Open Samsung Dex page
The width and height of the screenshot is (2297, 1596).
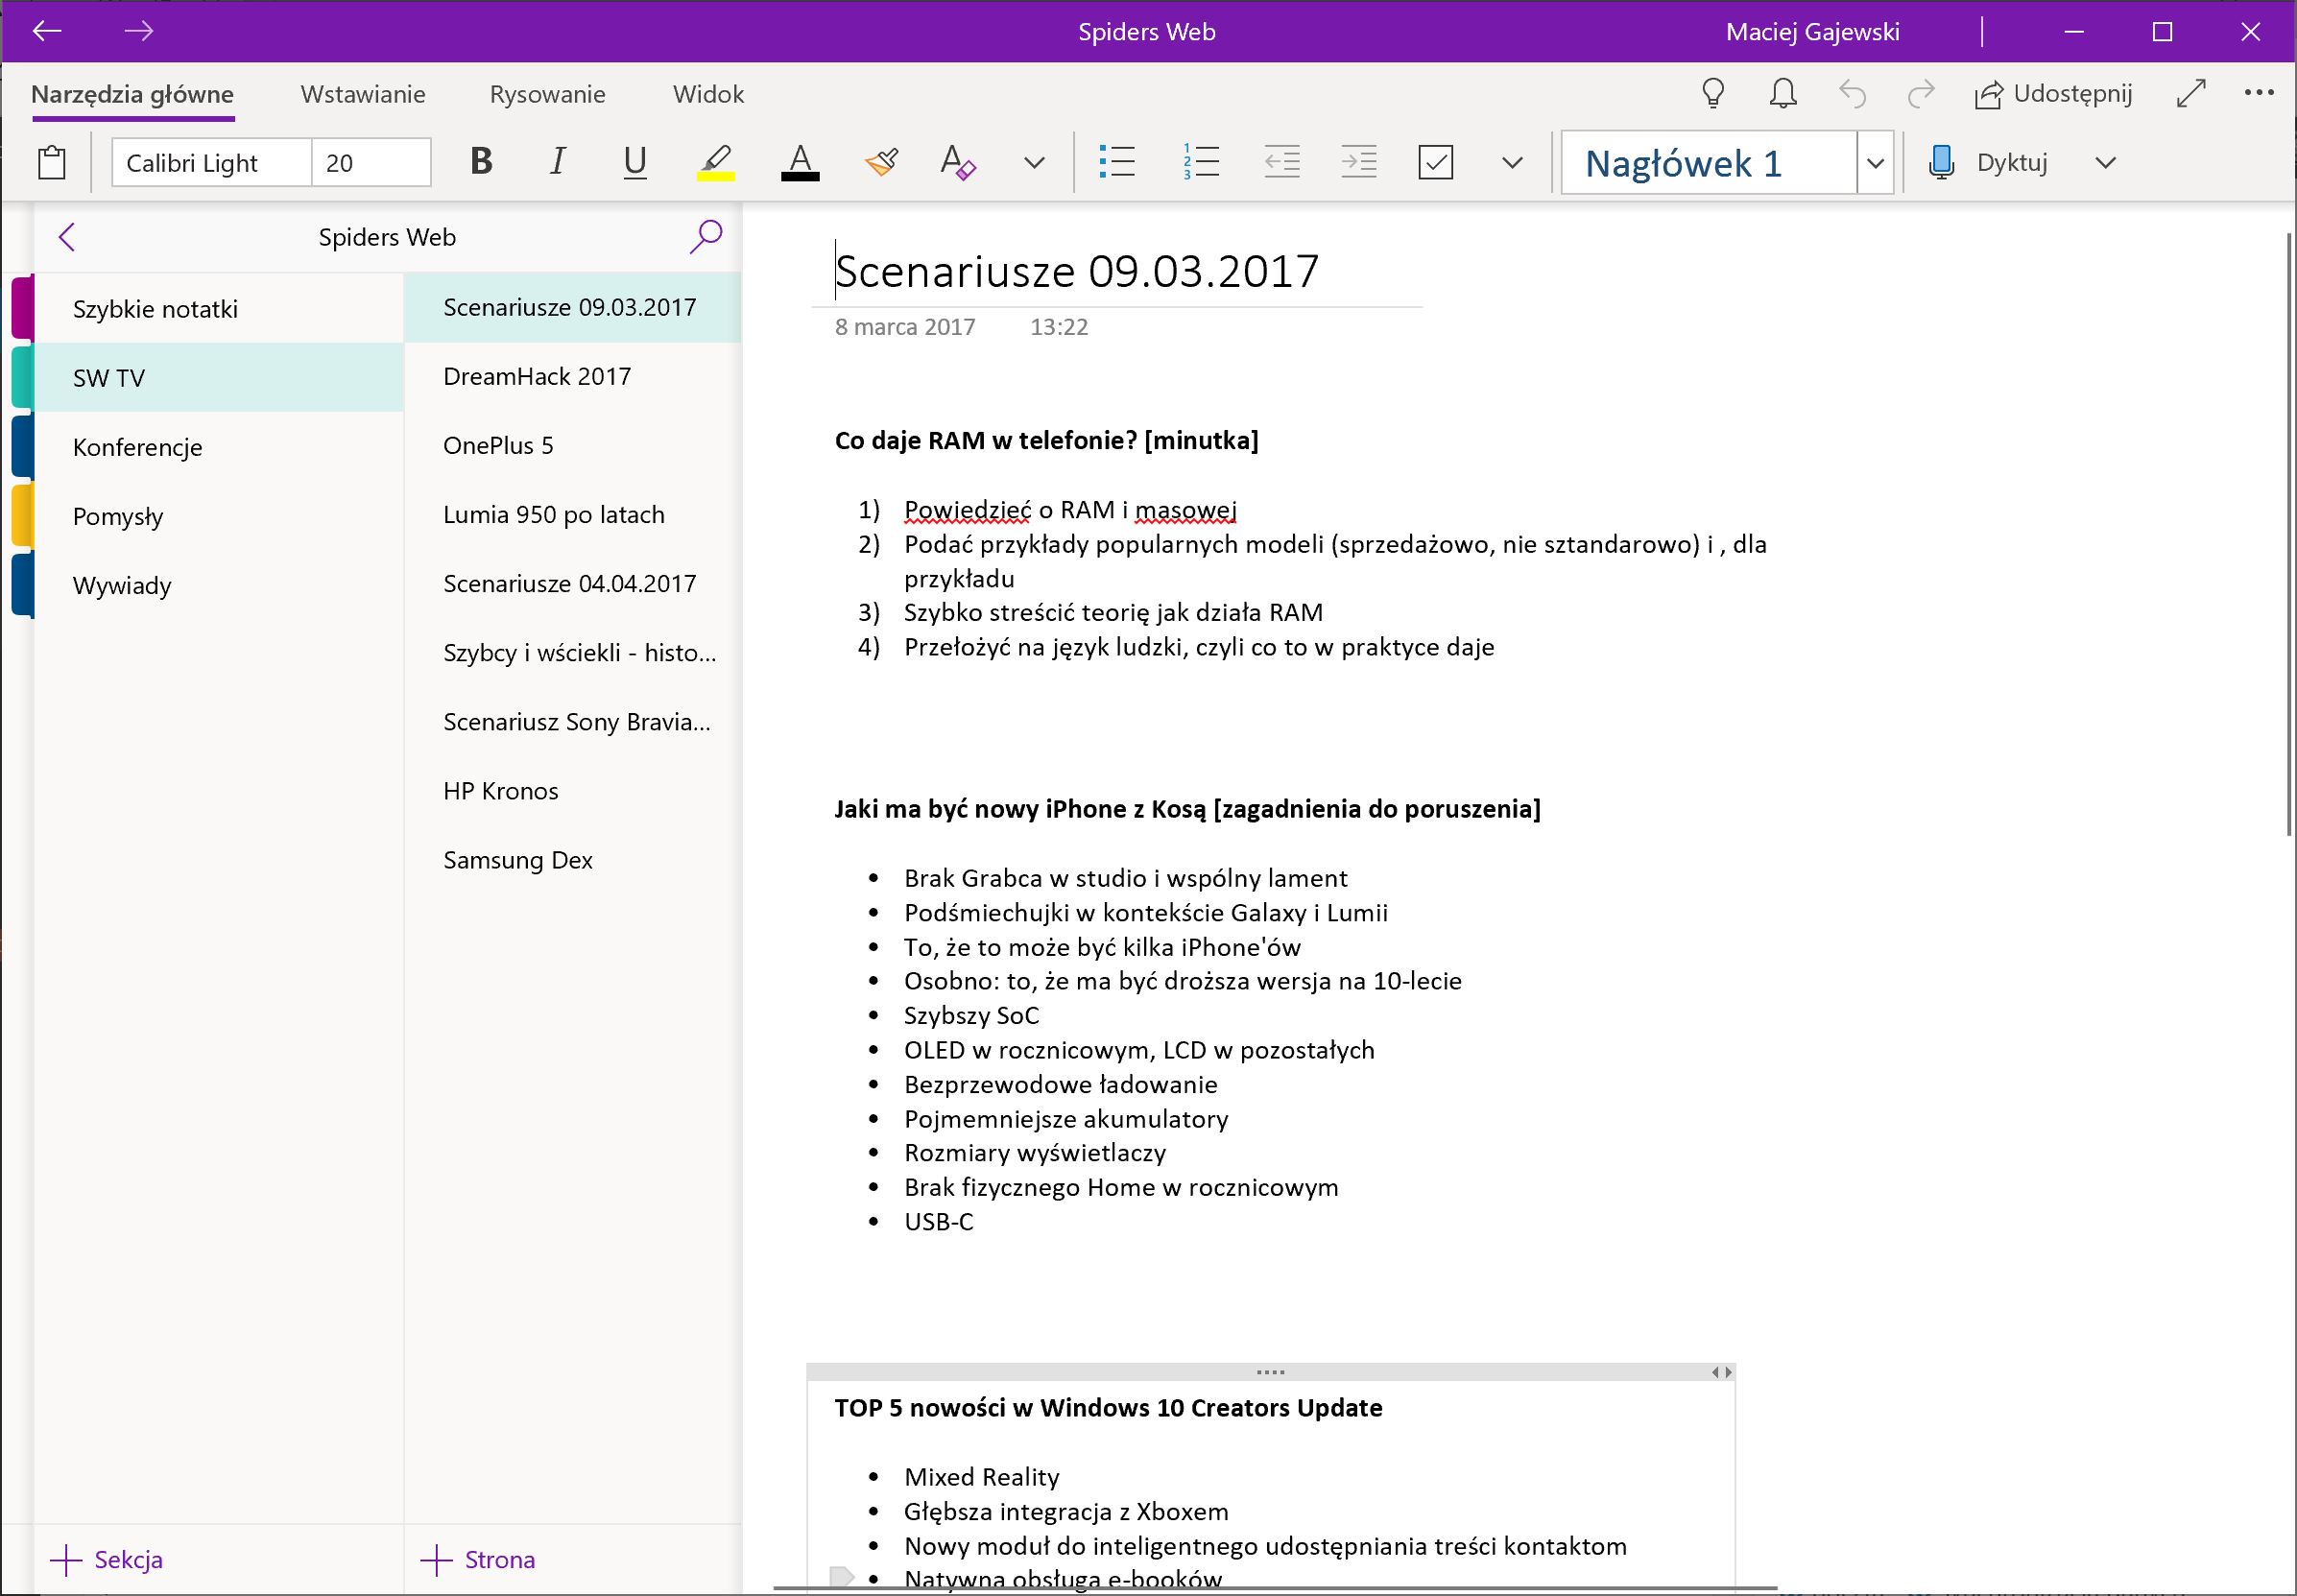point(572,859)
